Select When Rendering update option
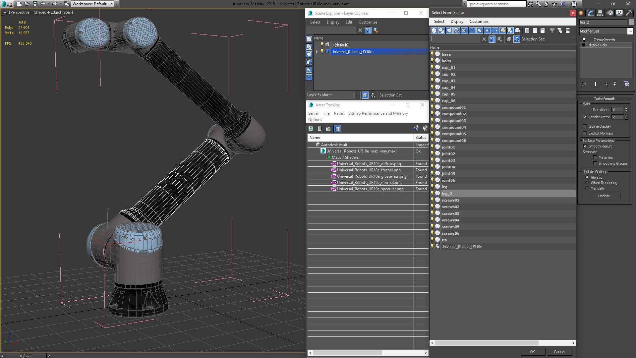The width and height of the screenshot is (636, 358). pyautogui.click(x=587, y=183)
